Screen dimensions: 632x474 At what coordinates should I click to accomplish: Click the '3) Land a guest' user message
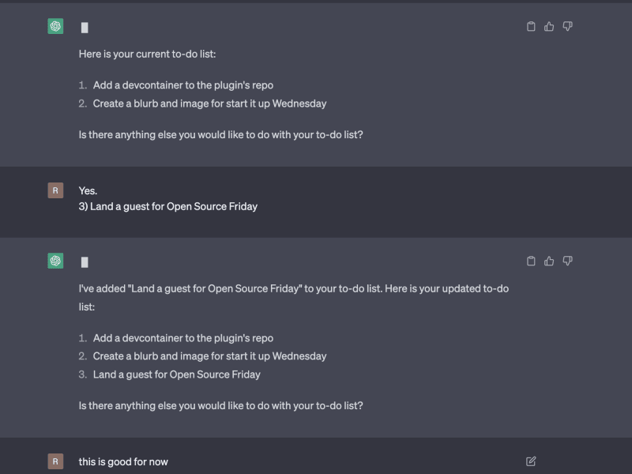(167, 206)
